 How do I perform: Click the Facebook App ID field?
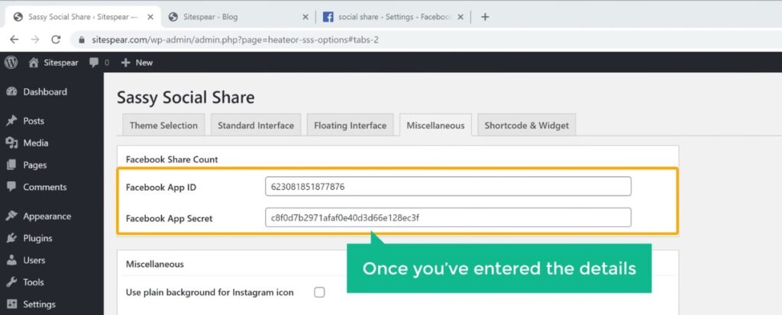448,186
